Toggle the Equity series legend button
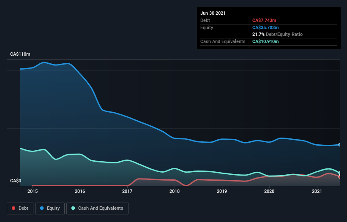 coord(50,208)
